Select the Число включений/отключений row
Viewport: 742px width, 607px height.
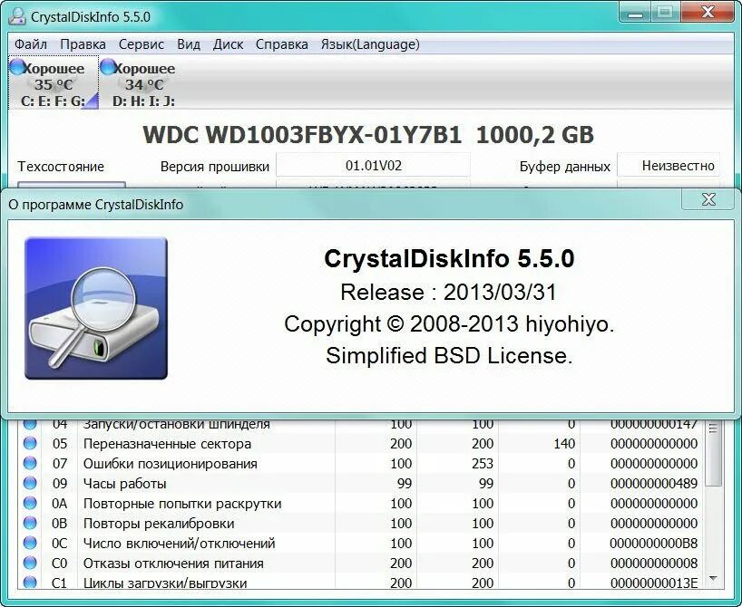click(361, 543)
